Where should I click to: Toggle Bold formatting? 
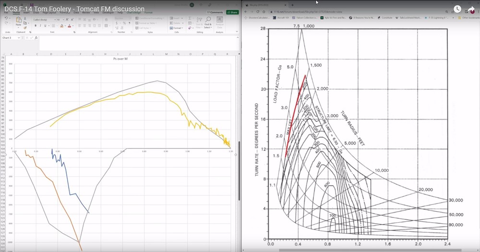(x=36, y=26)
